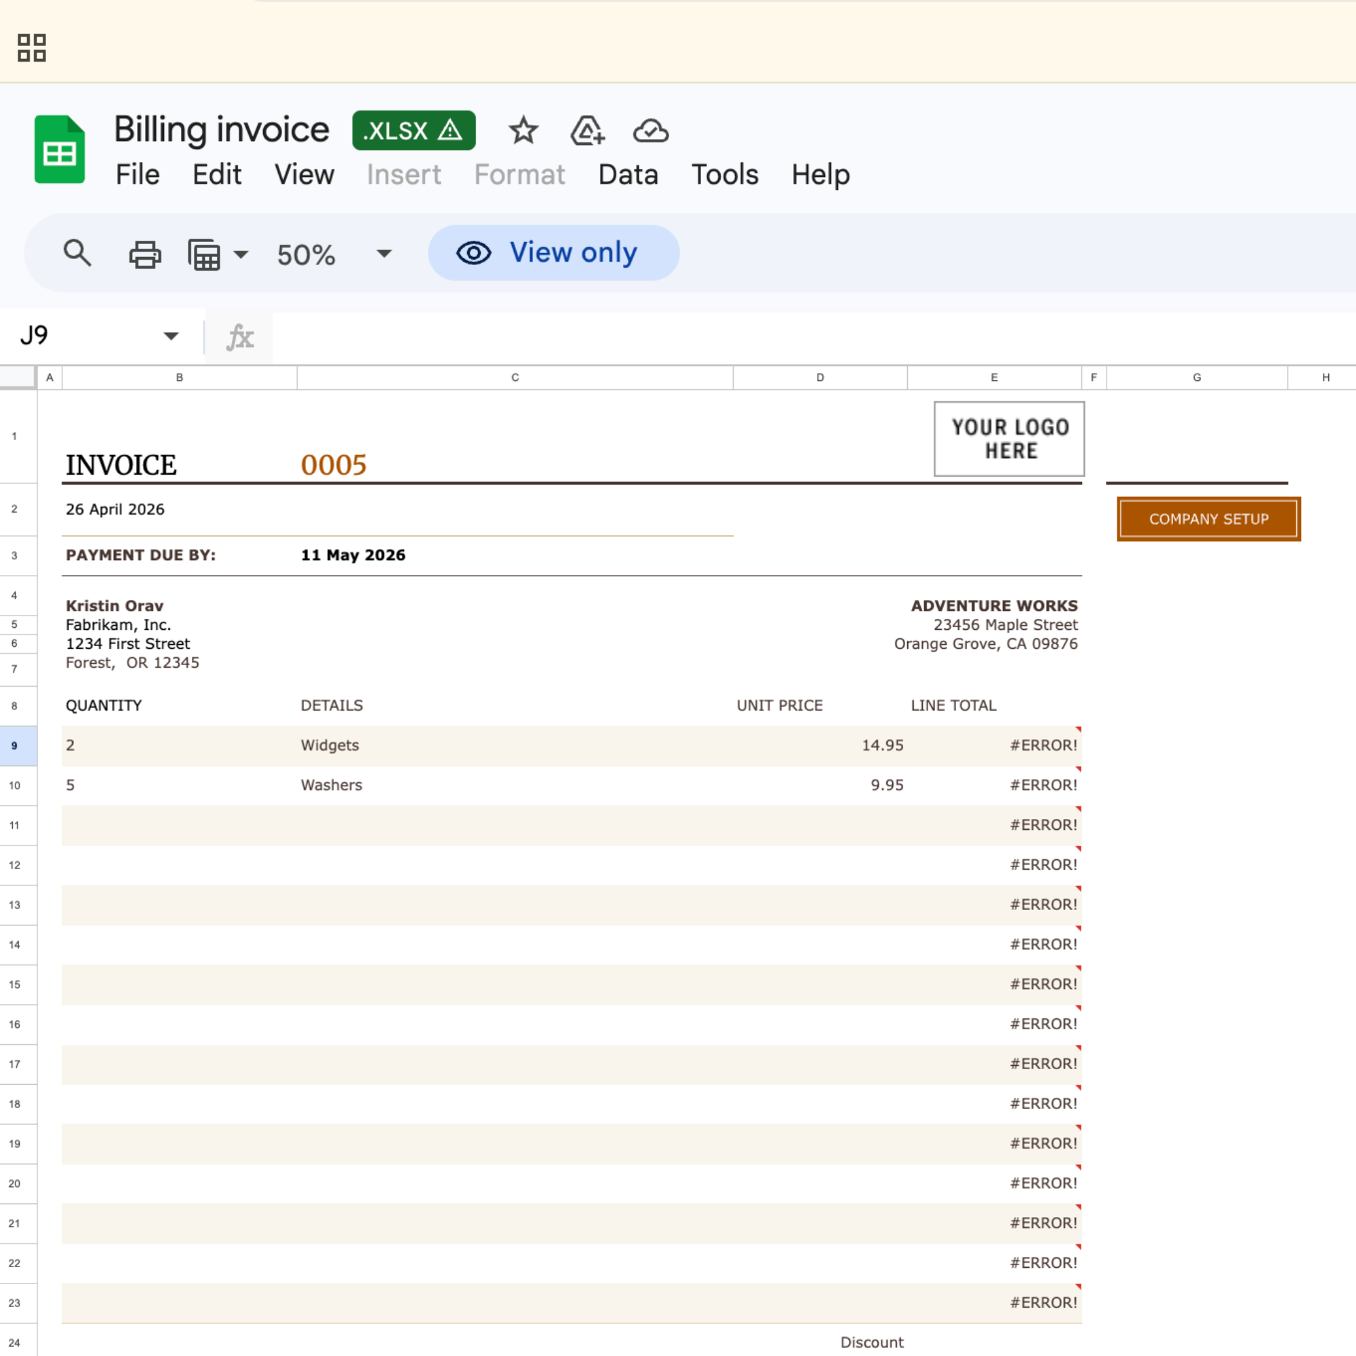The width and height of the screenshot is (1356, 1356).
Task: Click the Google Sheets home logo
Action: click(x=60, y=149)
